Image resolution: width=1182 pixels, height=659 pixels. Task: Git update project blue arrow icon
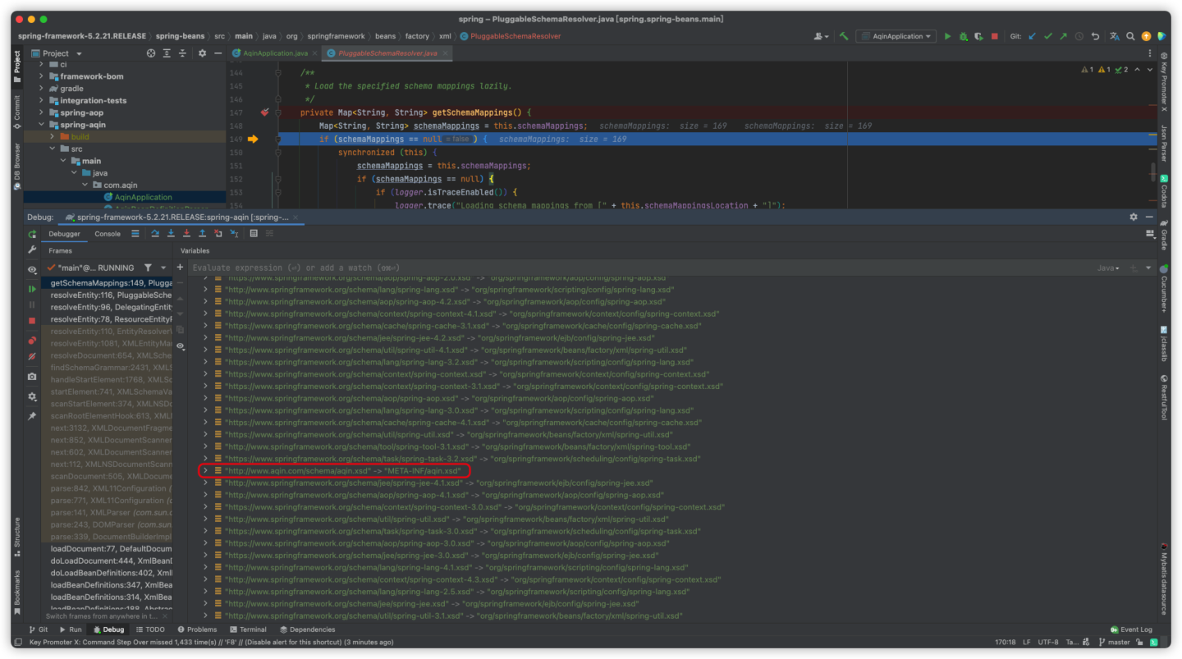click(x=1032, y=36)
